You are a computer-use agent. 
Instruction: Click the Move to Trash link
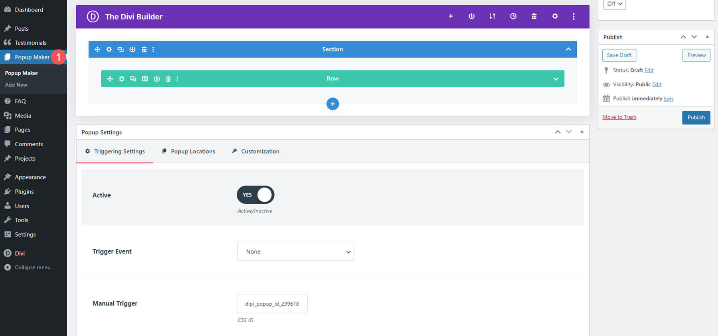point(619,117)
